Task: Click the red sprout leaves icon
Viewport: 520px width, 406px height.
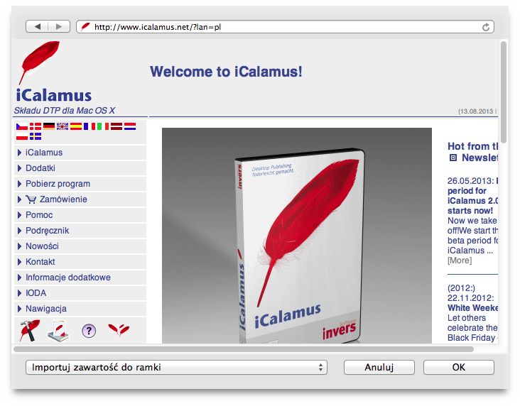Action: 119,330
